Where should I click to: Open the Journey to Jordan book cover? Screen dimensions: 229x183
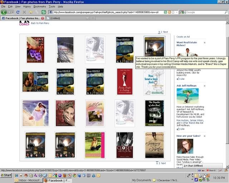154,145
